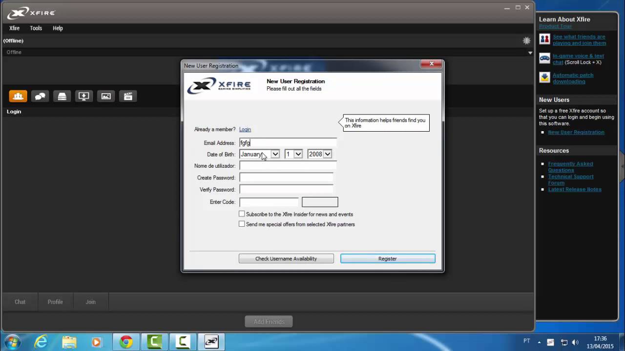Launch Internet Explorer from the taskbar
The width and height of the screenshot is (625, 351).
coord(41,342)
